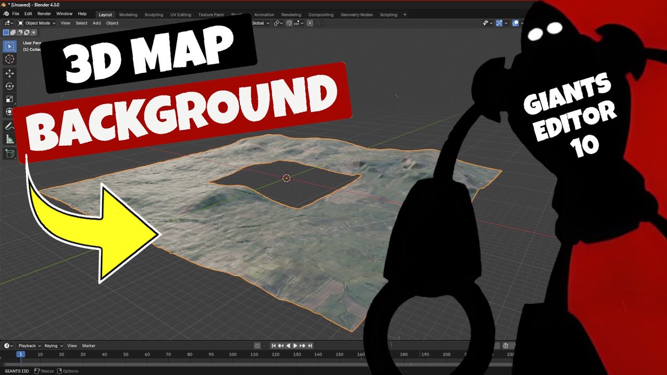Choose the Scale tool in toolbar
The image size is (667, 375).
coord(9,99)
